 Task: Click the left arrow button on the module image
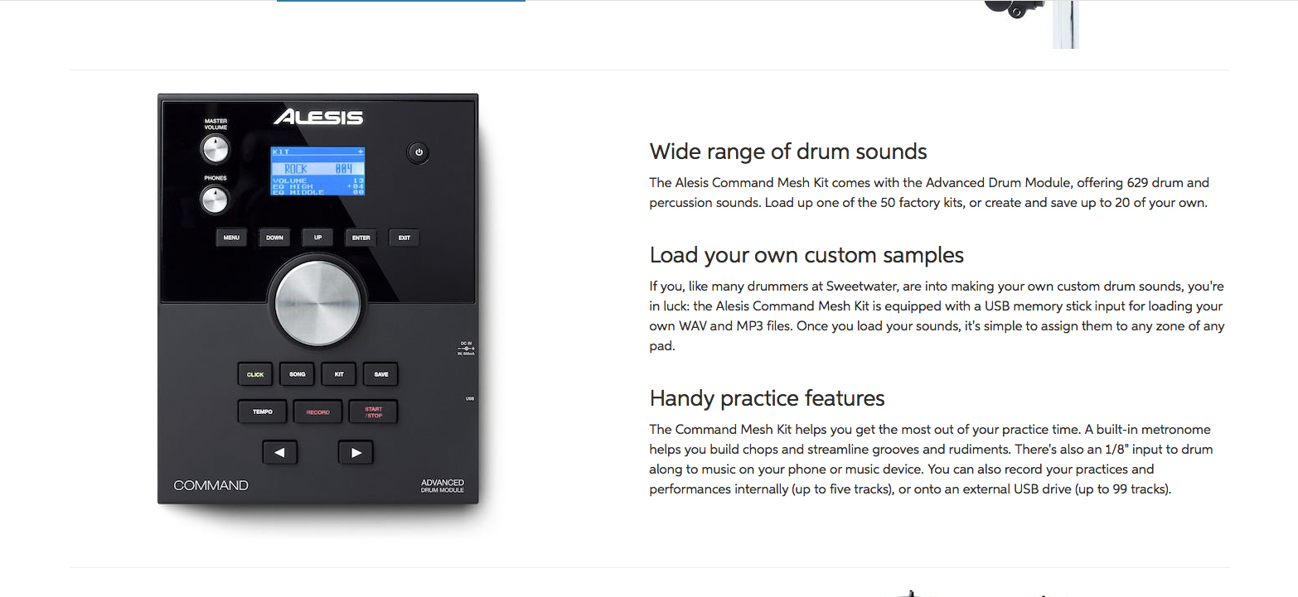[x=280, y=452]
